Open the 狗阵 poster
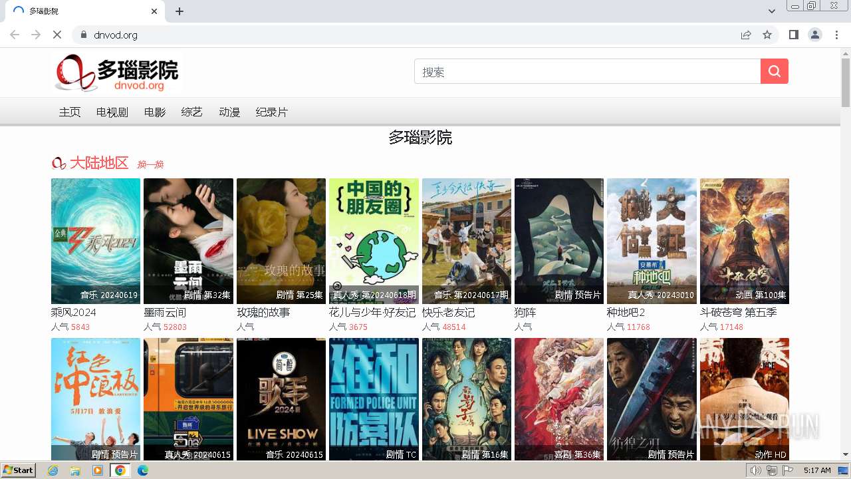Screen dimensions: 851x479 coord(559,241)
